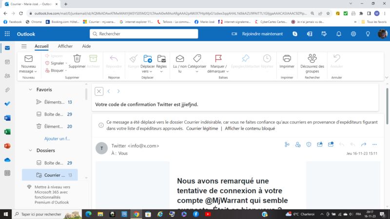Toggle Lu / non lu envelope
This screenshot has width=390, height=219.
click(179, 64)
